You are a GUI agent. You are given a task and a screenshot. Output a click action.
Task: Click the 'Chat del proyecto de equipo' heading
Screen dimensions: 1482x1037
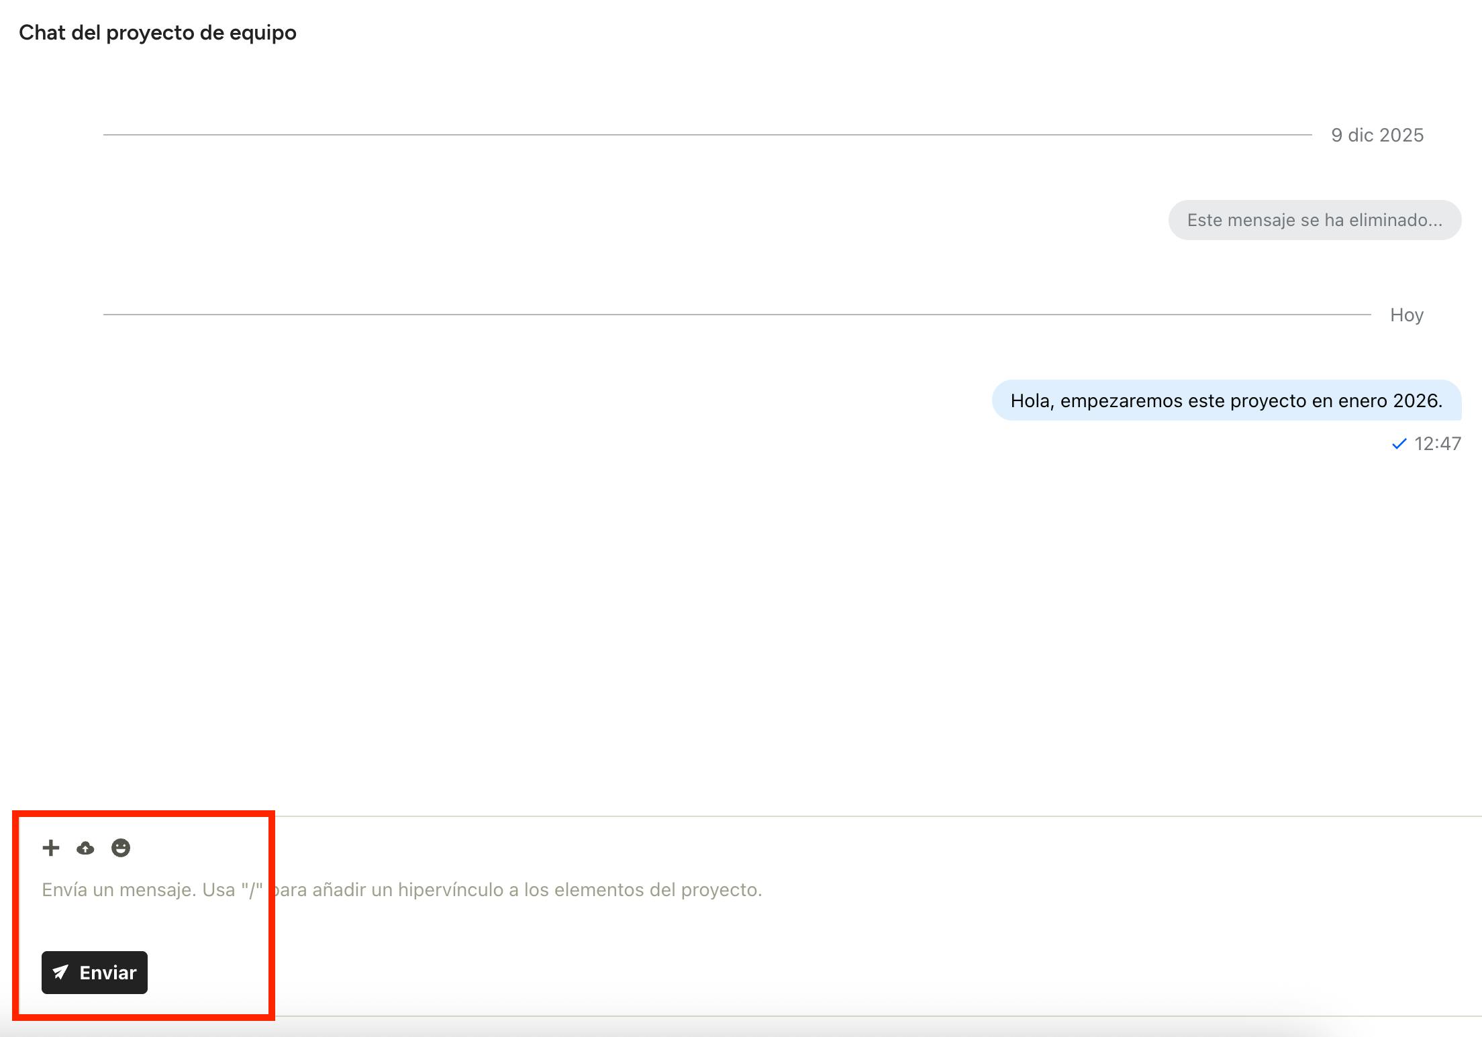coord(158,32)
